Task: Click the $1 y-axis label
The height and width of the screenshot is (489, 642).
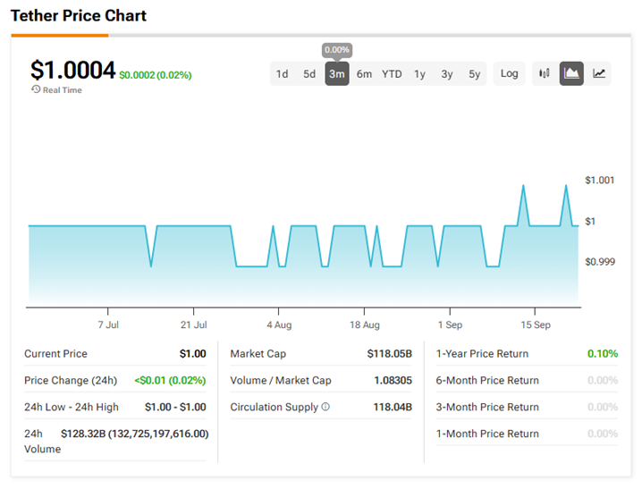Action: (x=590, y=222)
